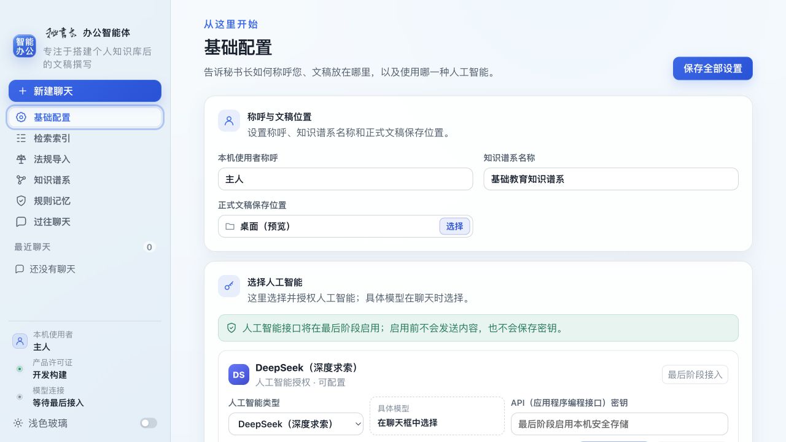Click the 桌面（预览） save location field

346,227
